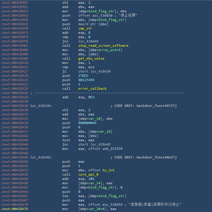
Task: Select the address .text:0041B9DE at top
Action: point(14,3)
